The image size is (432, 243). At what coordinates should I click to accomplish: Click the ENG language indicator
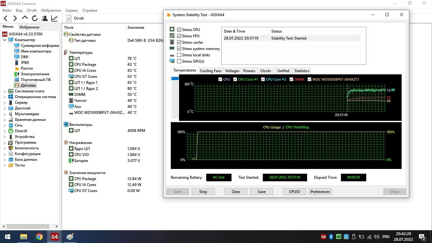coord(386,237)
